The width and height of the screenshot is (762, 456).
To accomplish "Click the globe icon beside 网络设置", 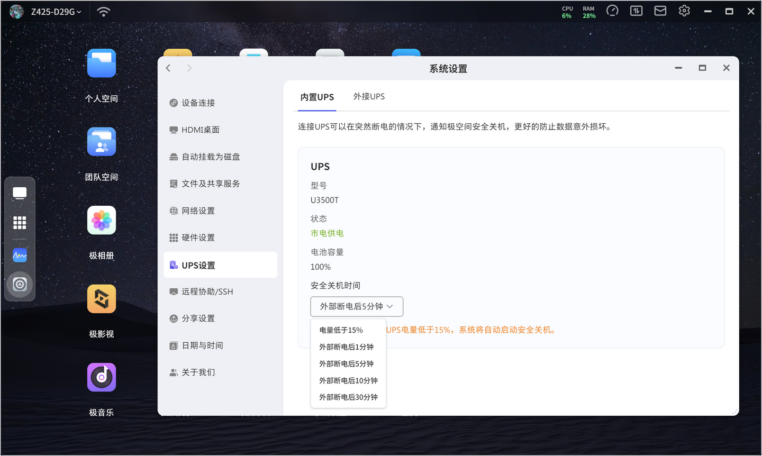I will click(174, 211).
